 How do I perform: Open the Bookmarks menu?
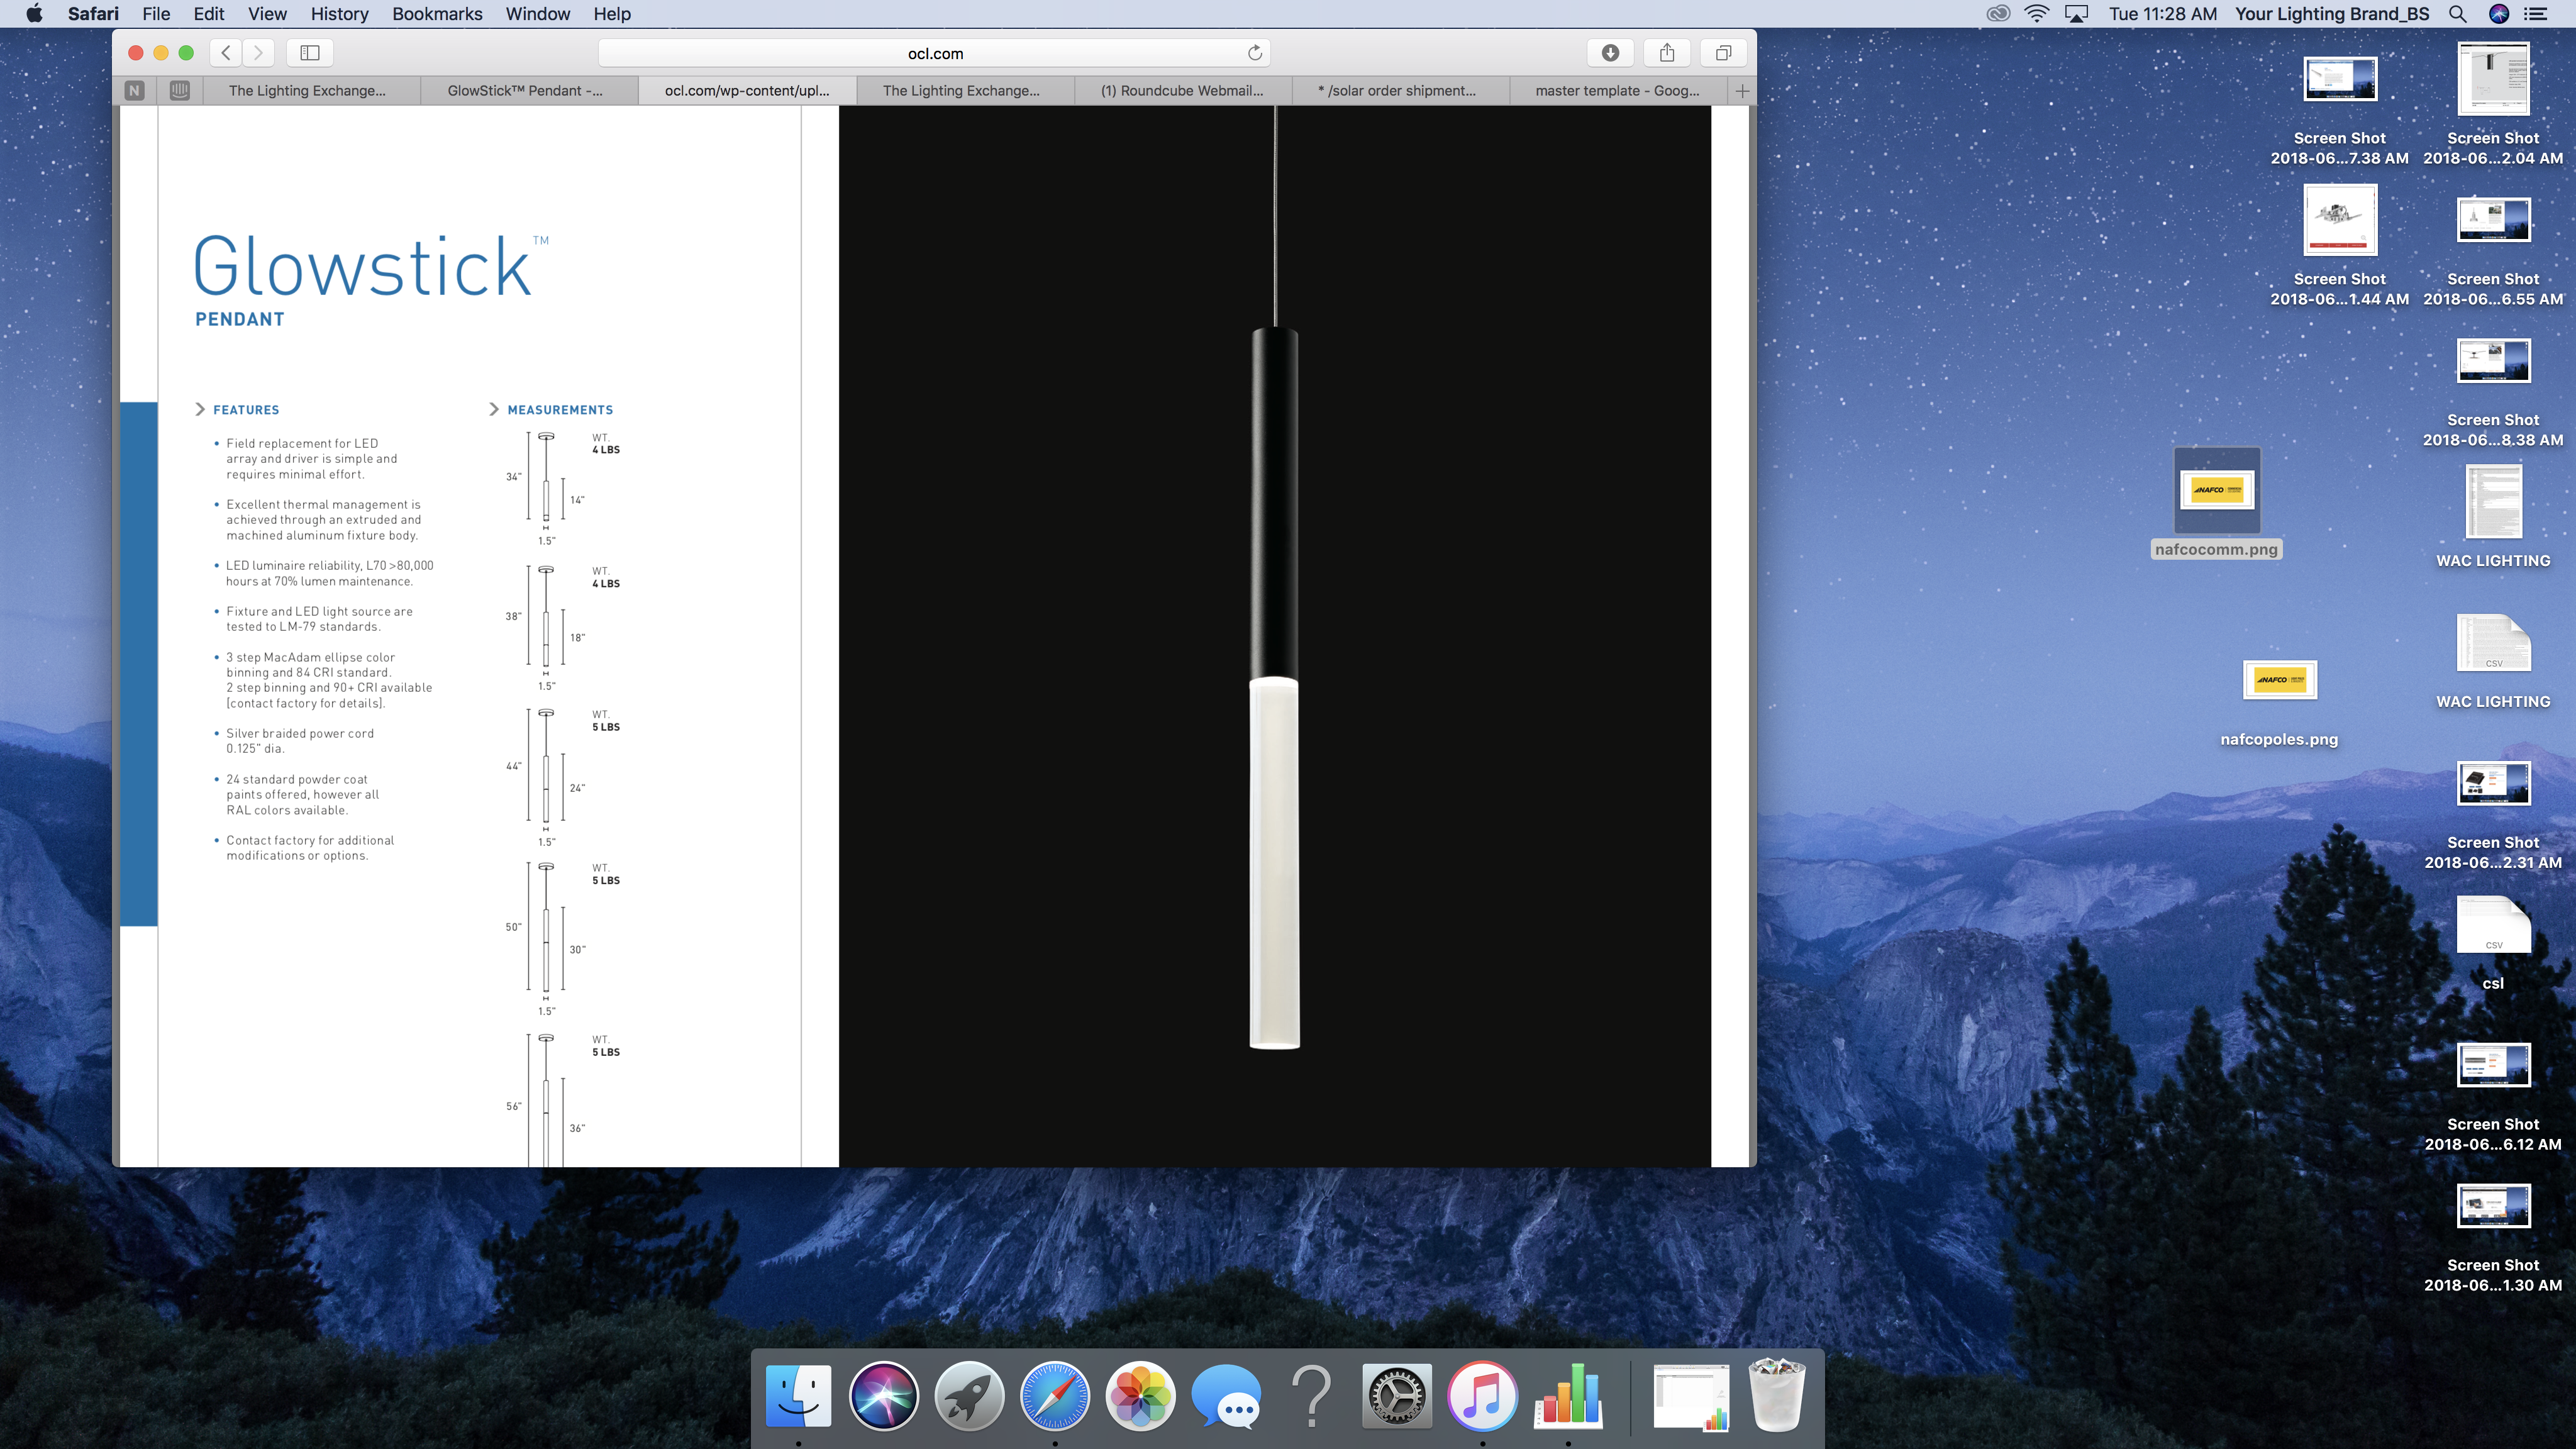tap(437, 14)
